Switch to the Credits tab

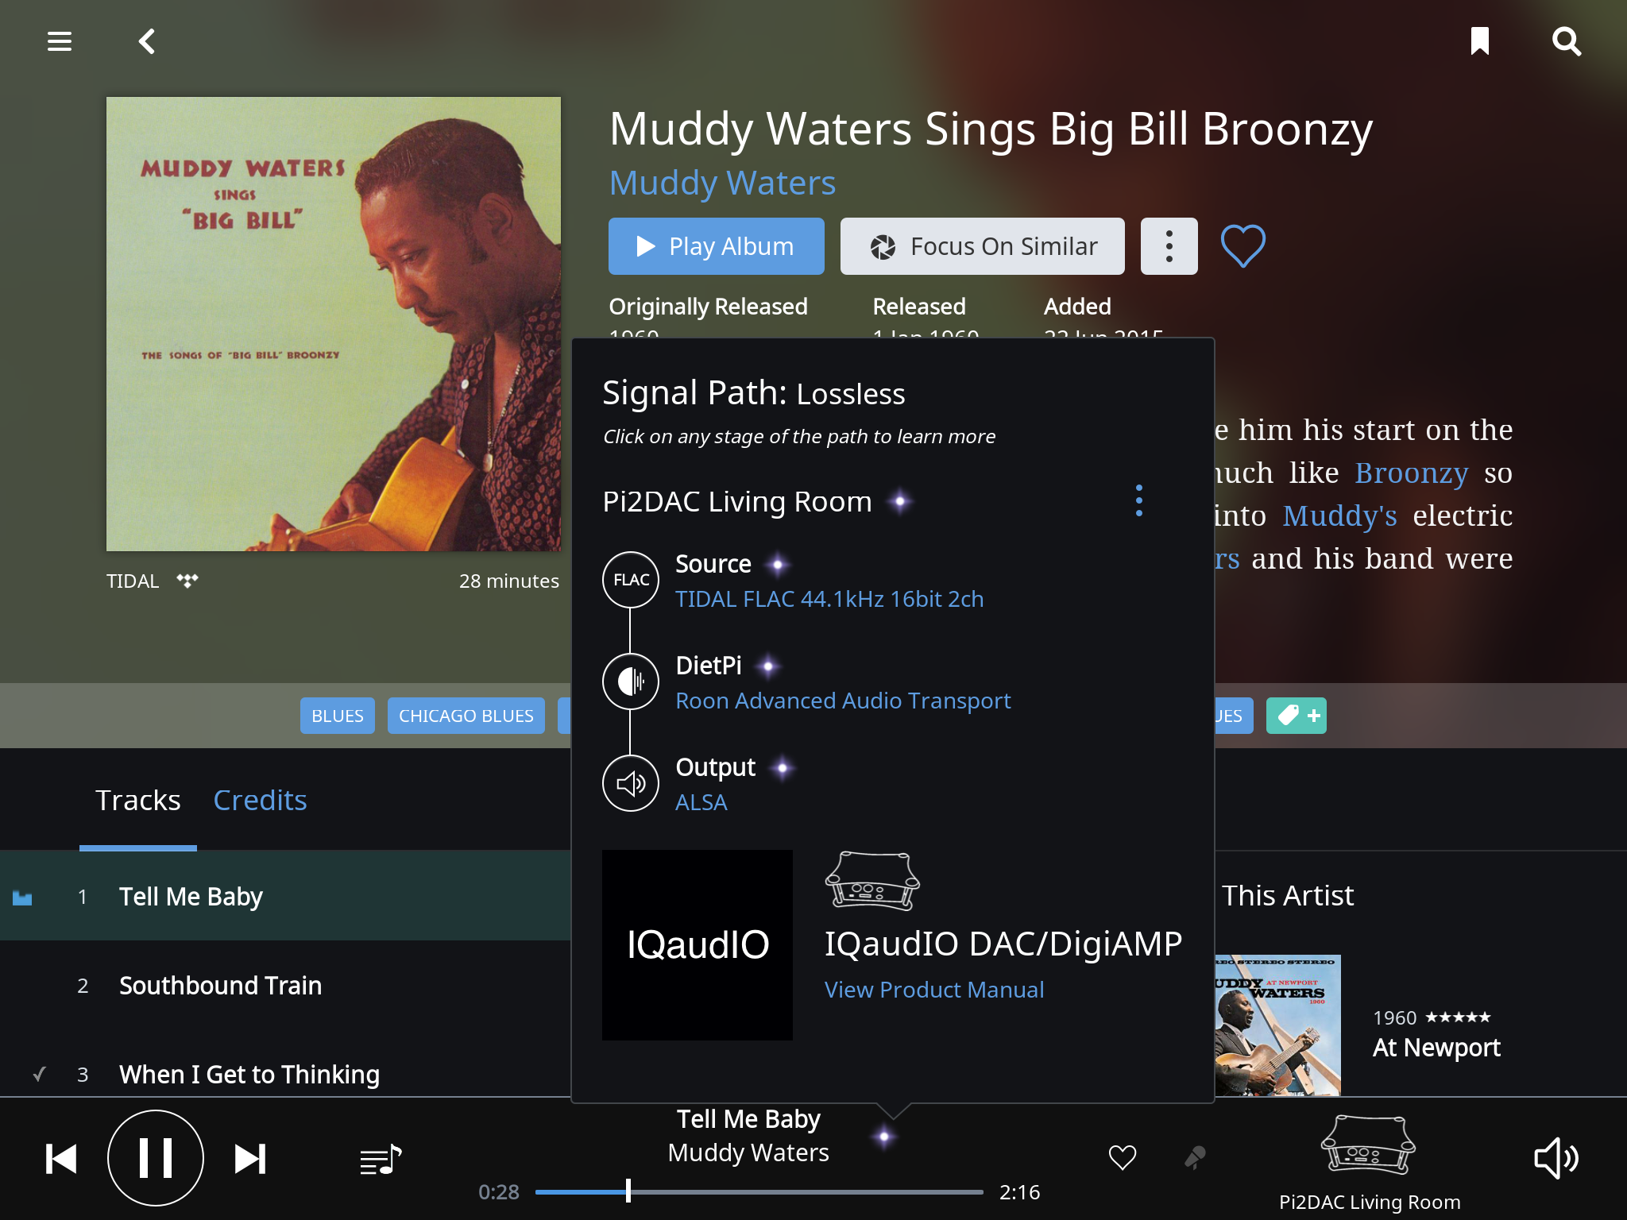(x=260, y=800)
